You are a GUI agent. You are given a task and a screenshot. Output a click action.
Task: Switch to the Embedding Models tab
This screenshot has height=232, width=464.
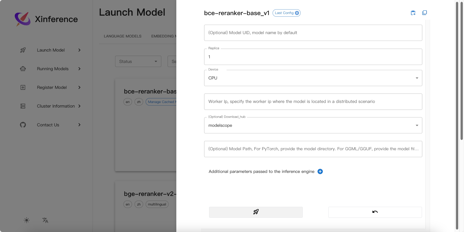click(x=164, y=36)
